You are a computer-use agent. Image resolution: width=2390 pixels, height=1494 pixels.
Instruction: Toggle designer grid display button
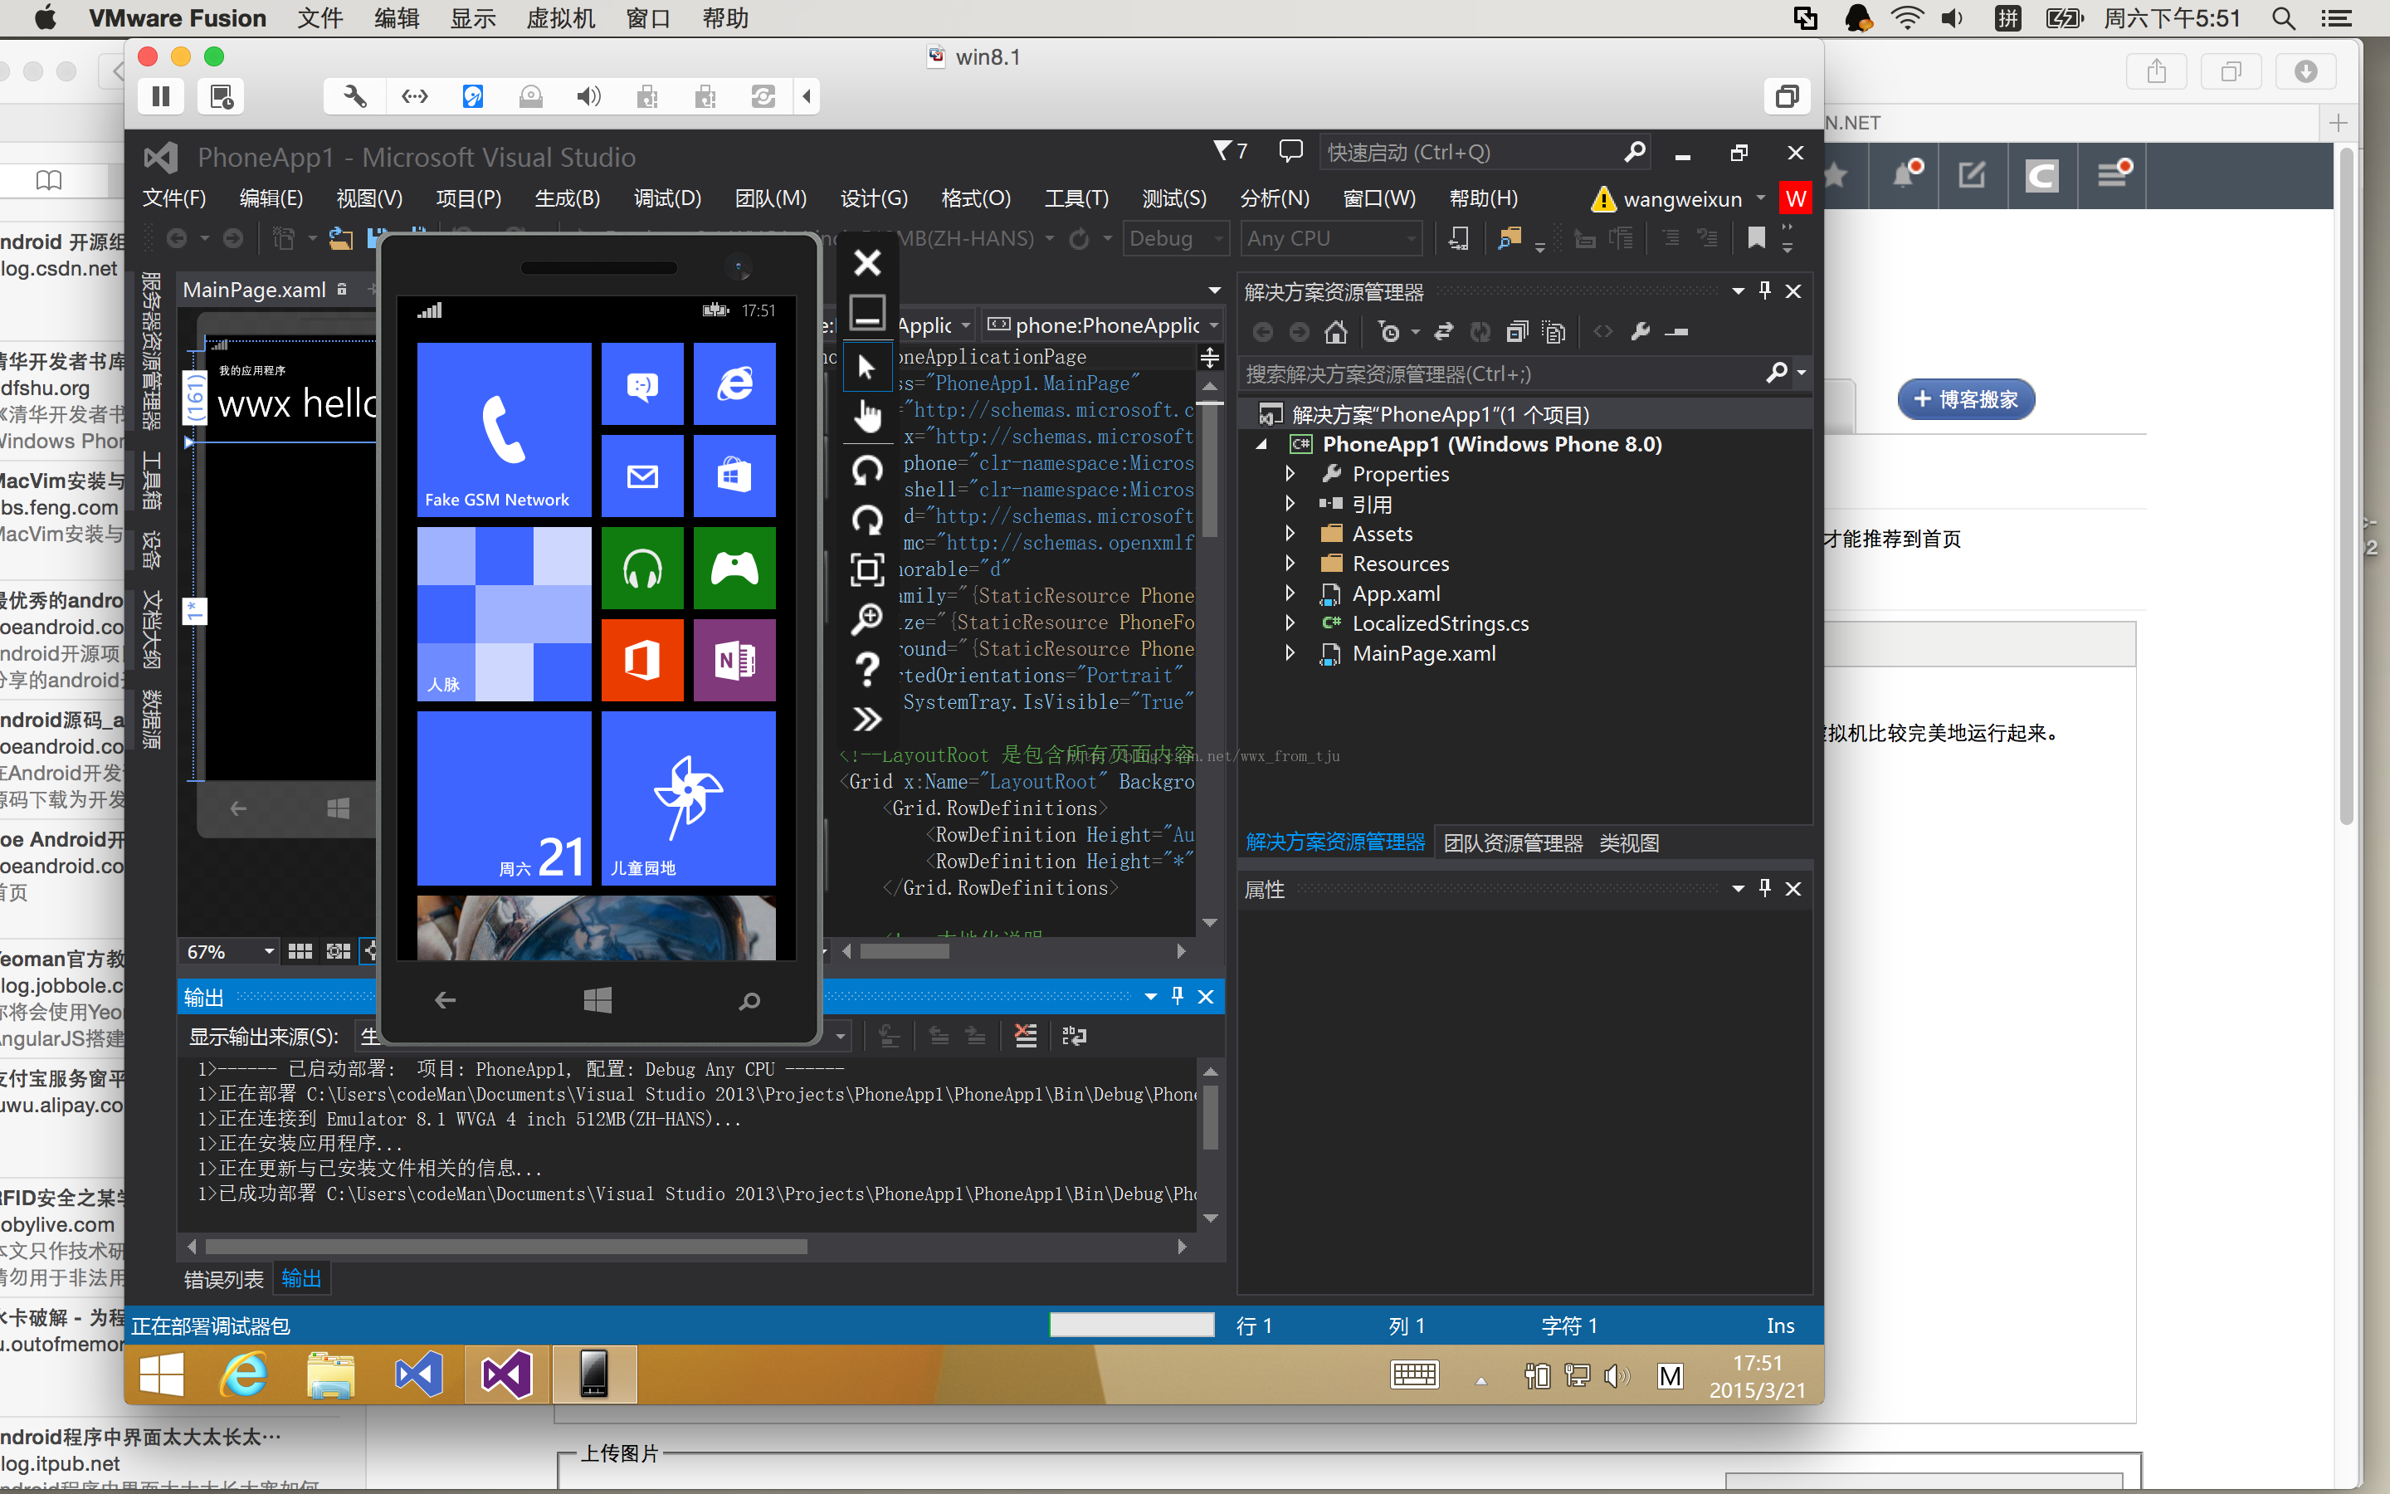[x=300, y=950]
